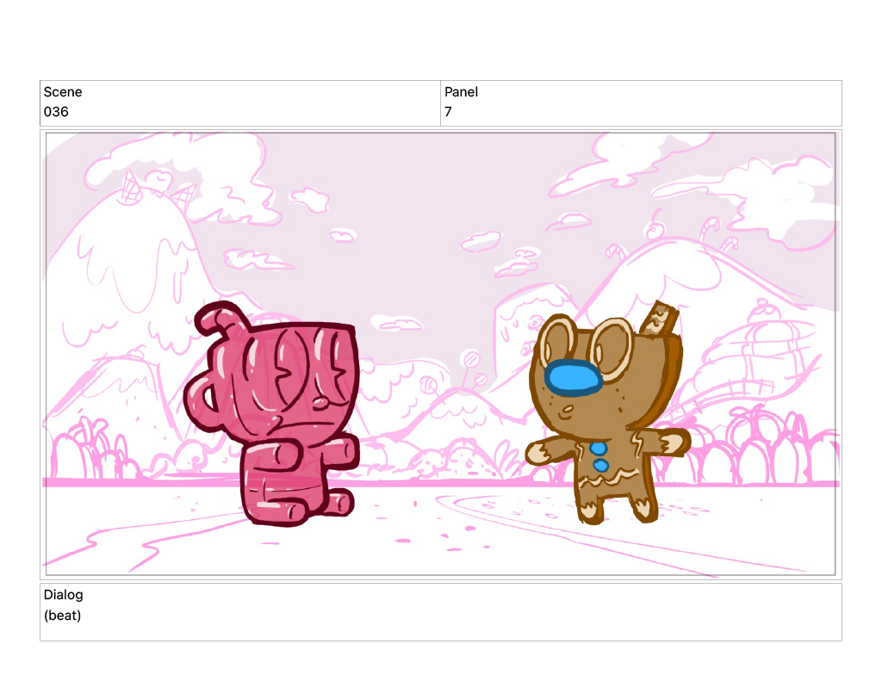Click the blue goggles on gingerbread bear
The image size is (882, 681).
[x=573, y=378]
